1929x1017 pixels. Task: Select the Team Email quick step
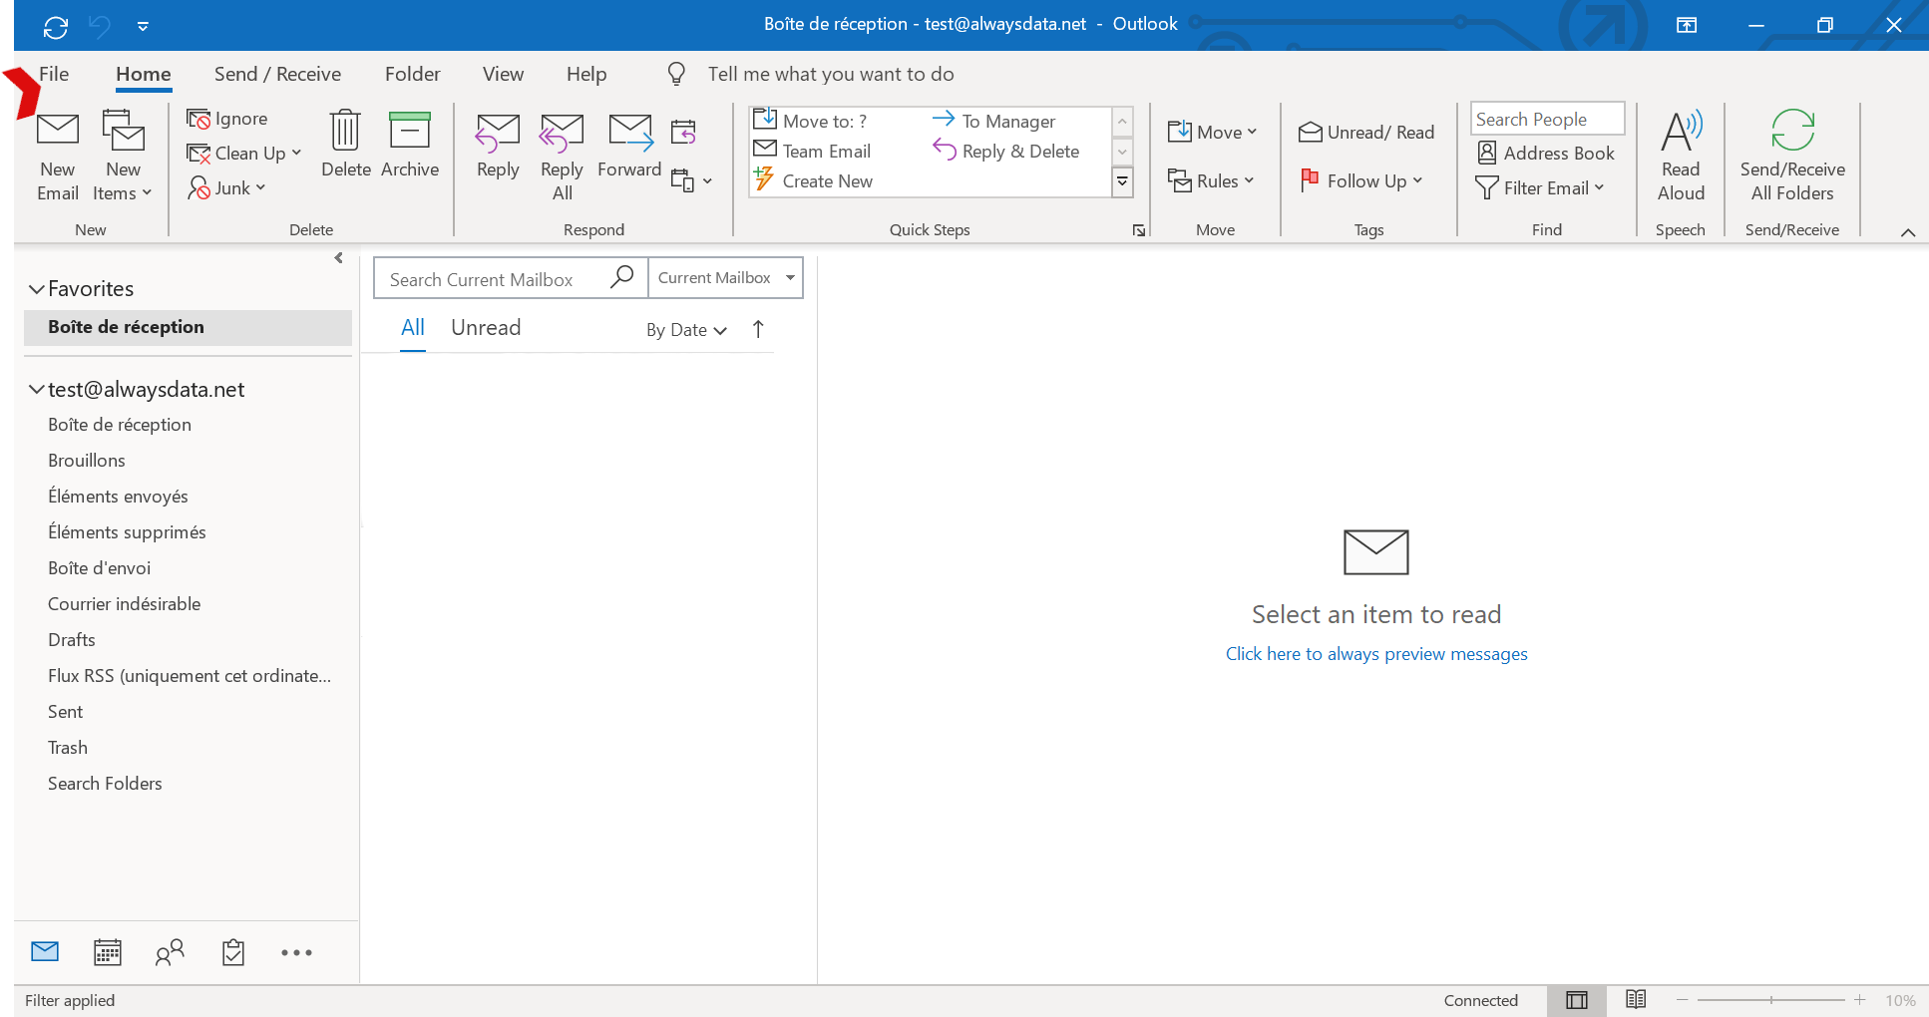pyautogui.click(x=812, y=152)
